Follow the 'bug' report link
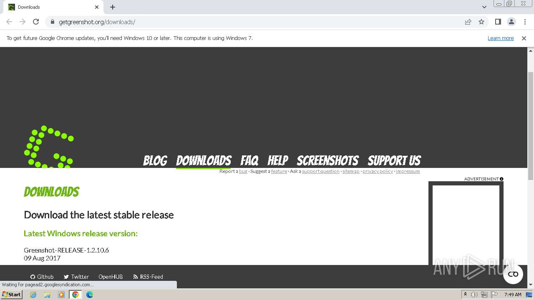The height and width of the screenshot is (300, 534). coord(243,171)
